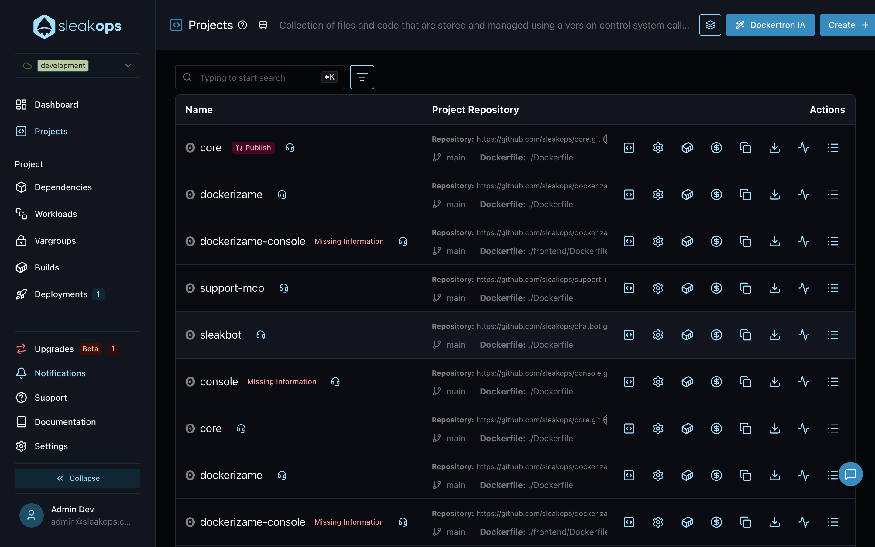Click the Create button
The height and width of the screenshot is (547, 875).
(847, 25)
